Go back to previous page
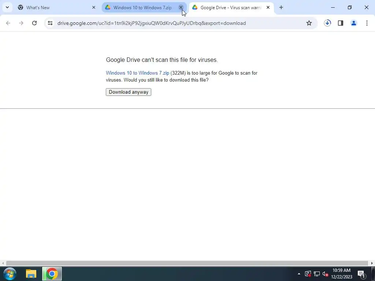The height and width of the screenshot is (281, 375). [x=8, y=23]
